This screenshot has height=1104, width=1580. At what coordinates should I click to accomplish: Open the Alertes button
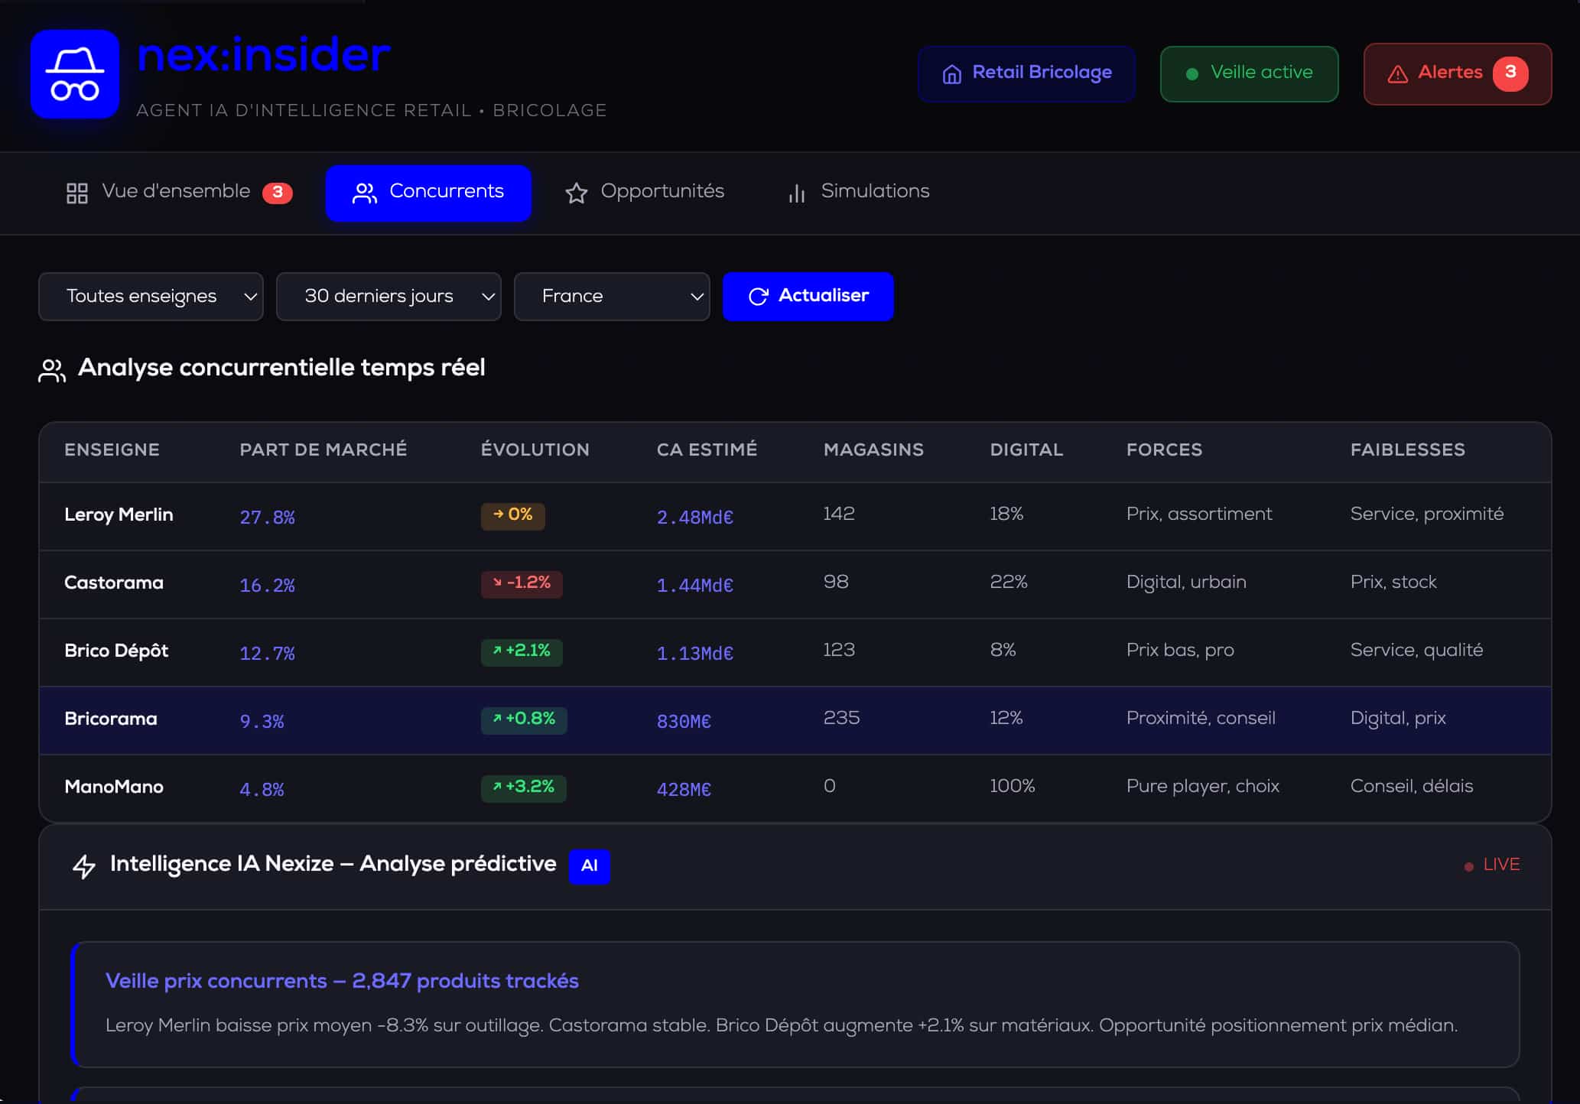pyautogui.click(x=1458, y=73)
